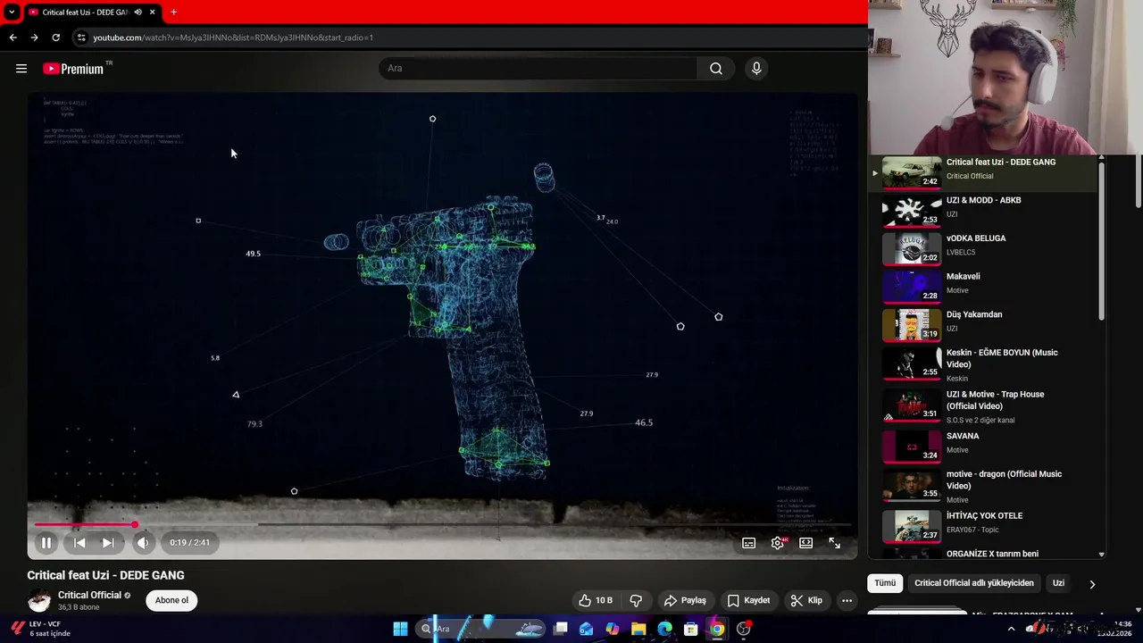Click the video progress bar at the playhead
Image resolution: width=1143 pixels, height=643 pixels.
[x=135, y=524]
